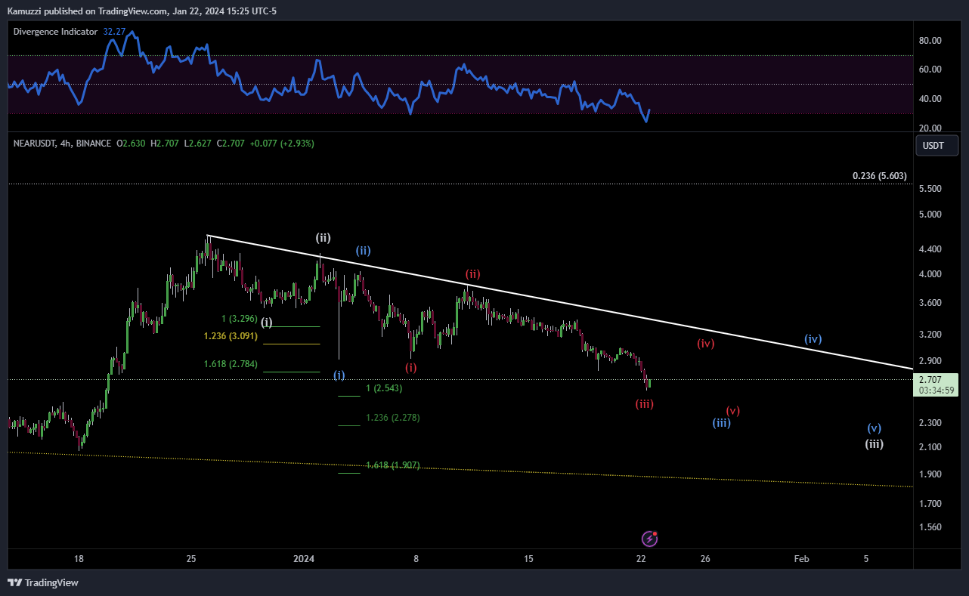Click the 26 date label on time axis
Viewport: 969px width, 596px height.
point(705,559)
